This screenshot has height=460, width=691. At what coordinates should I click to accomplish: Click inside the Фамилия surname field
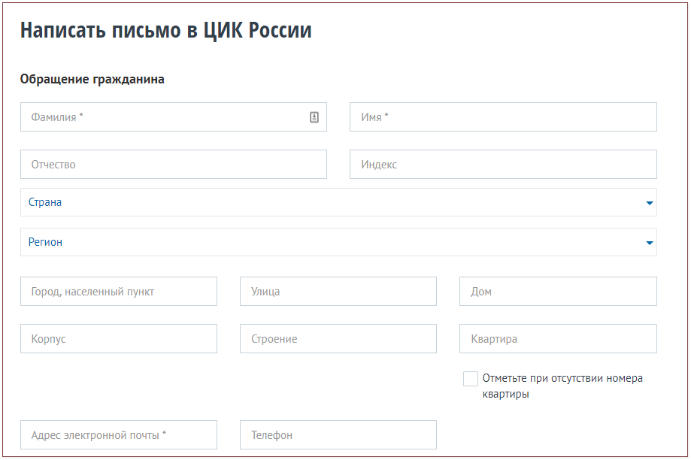[x=150, y=117]
